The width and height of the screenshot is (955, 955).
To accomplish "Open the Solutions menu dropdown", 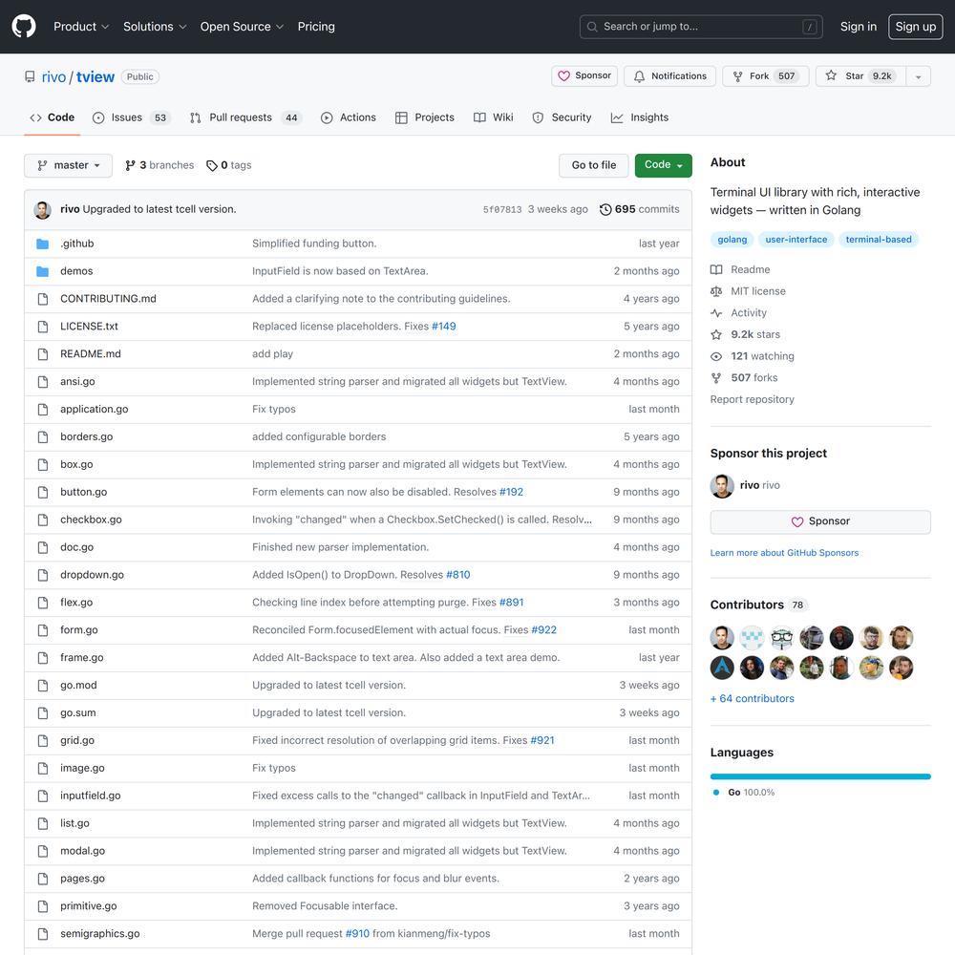I will click(155, 27).
